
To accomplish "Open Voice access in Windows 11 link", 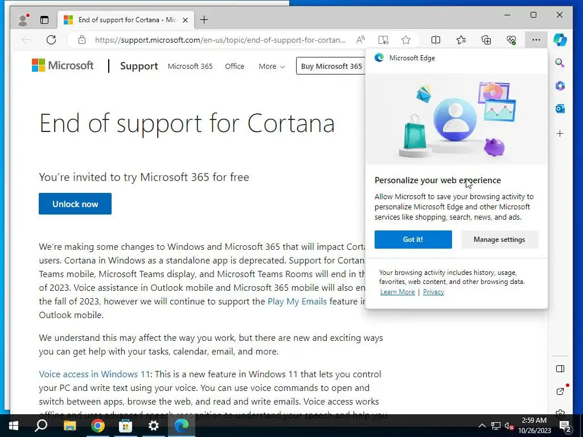I will [95, 374].
